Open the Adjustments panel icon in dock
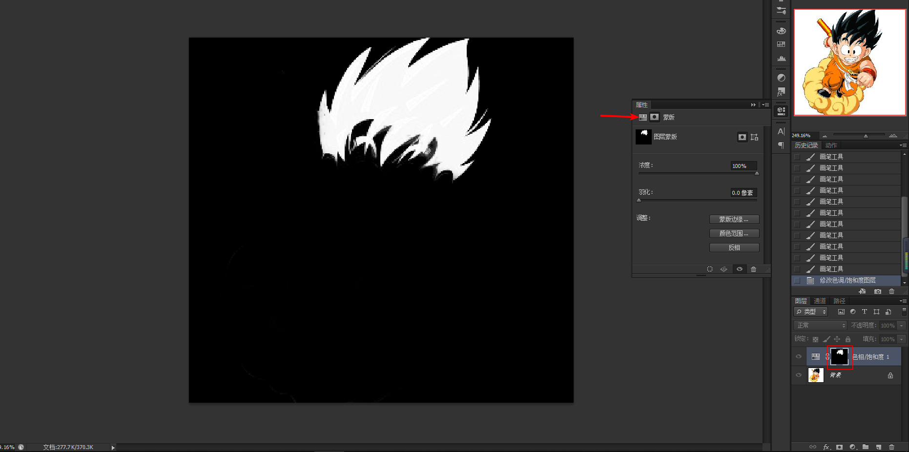Image resolution: width=909 pixels, height=452 pixels. click(x=781, y=78)
